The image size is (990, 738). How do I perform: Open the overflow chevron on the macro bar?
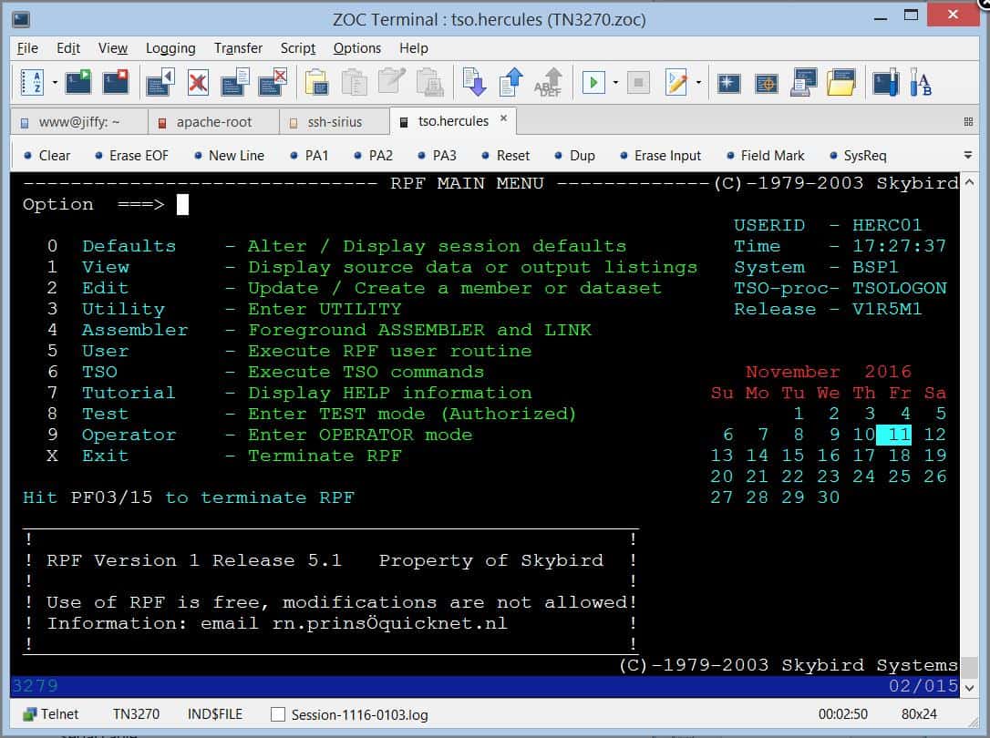[x=969, y=155]
